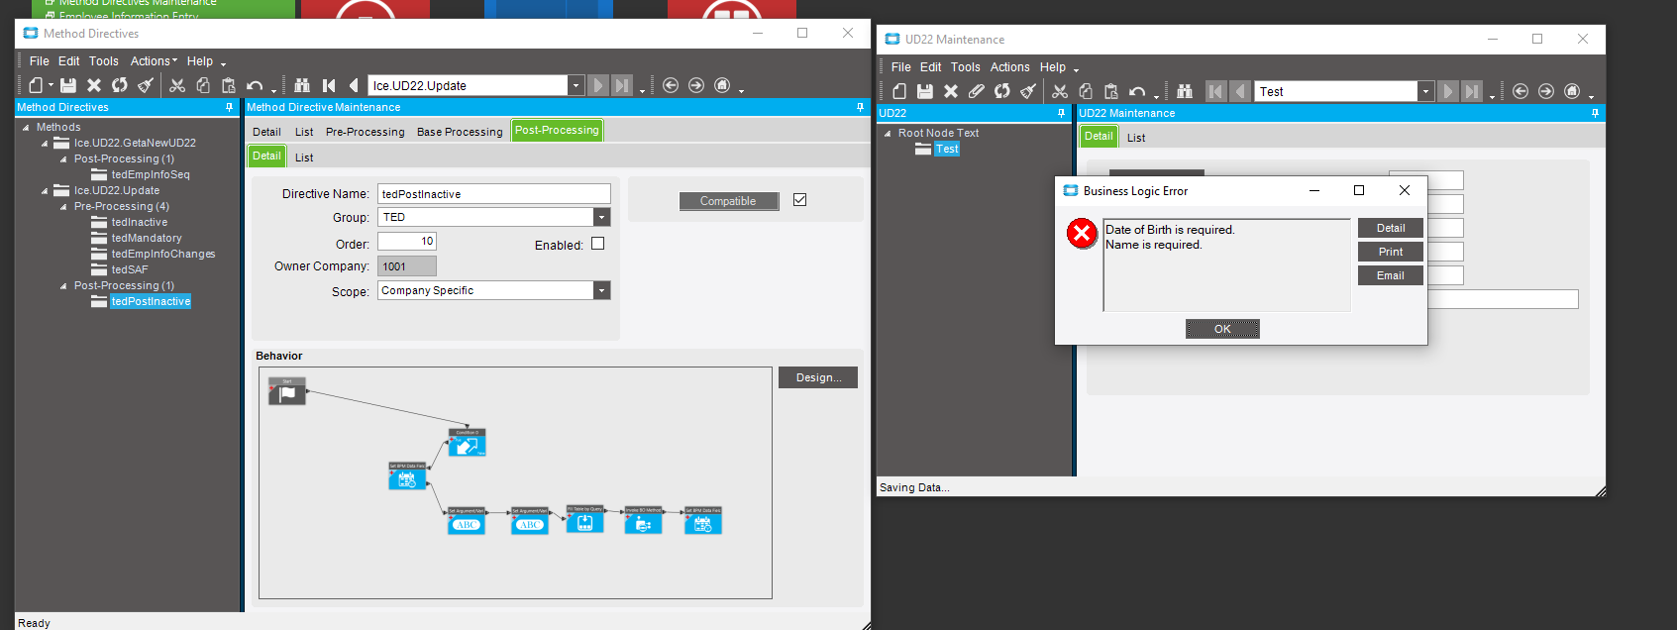This screenshot has width=1677, height=630.
Task: Click Copy icon in Method Directives toolbar
Action: point(203,85)
